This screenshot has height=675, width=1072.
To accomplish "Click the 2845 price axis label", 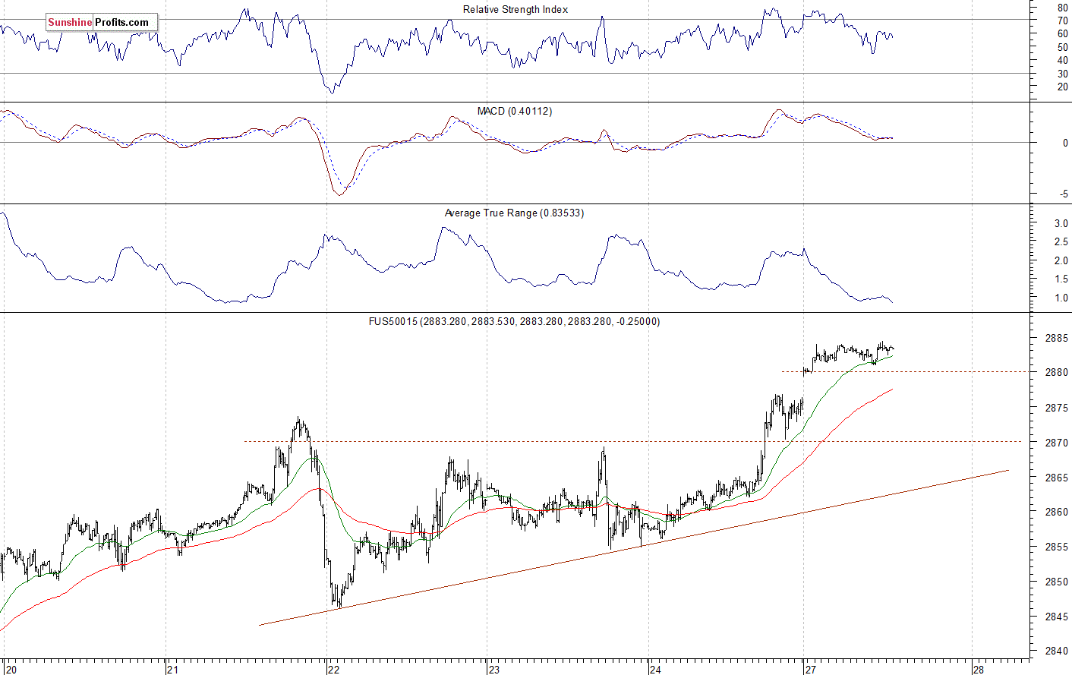I will [1056, 617].
